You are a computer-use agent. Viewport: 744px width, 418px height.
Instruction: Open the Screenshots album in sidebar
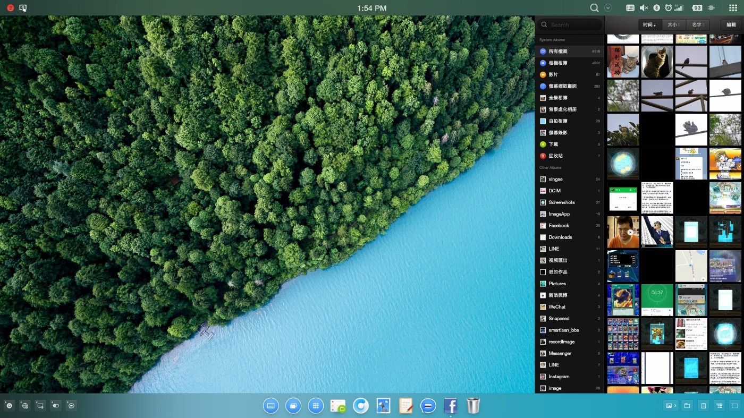tap(561, 202)
